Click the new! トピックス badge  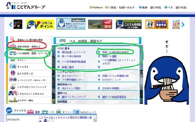pyautogui.click(x=9, y=110)
